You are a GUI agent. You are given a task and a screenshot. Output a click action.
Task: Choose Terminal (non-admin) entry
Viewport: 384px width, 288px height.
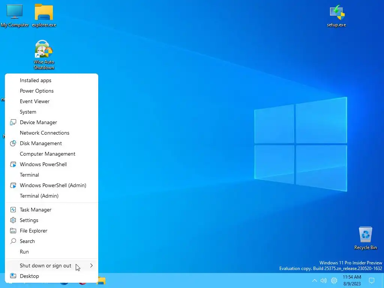point(51,175)
